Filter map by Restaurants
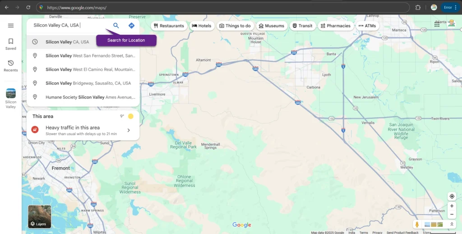The image size is (462, 234). pos(169,26)
